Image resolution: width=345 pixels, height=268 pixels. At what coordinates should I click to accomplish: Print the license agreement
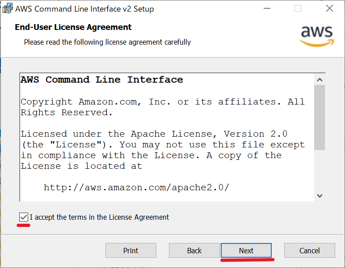130,251
